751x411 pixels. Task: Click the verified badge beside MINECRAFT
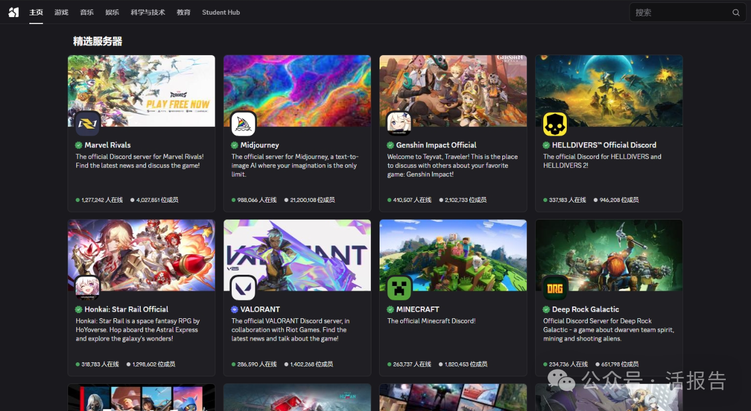(x=390, y=309)
